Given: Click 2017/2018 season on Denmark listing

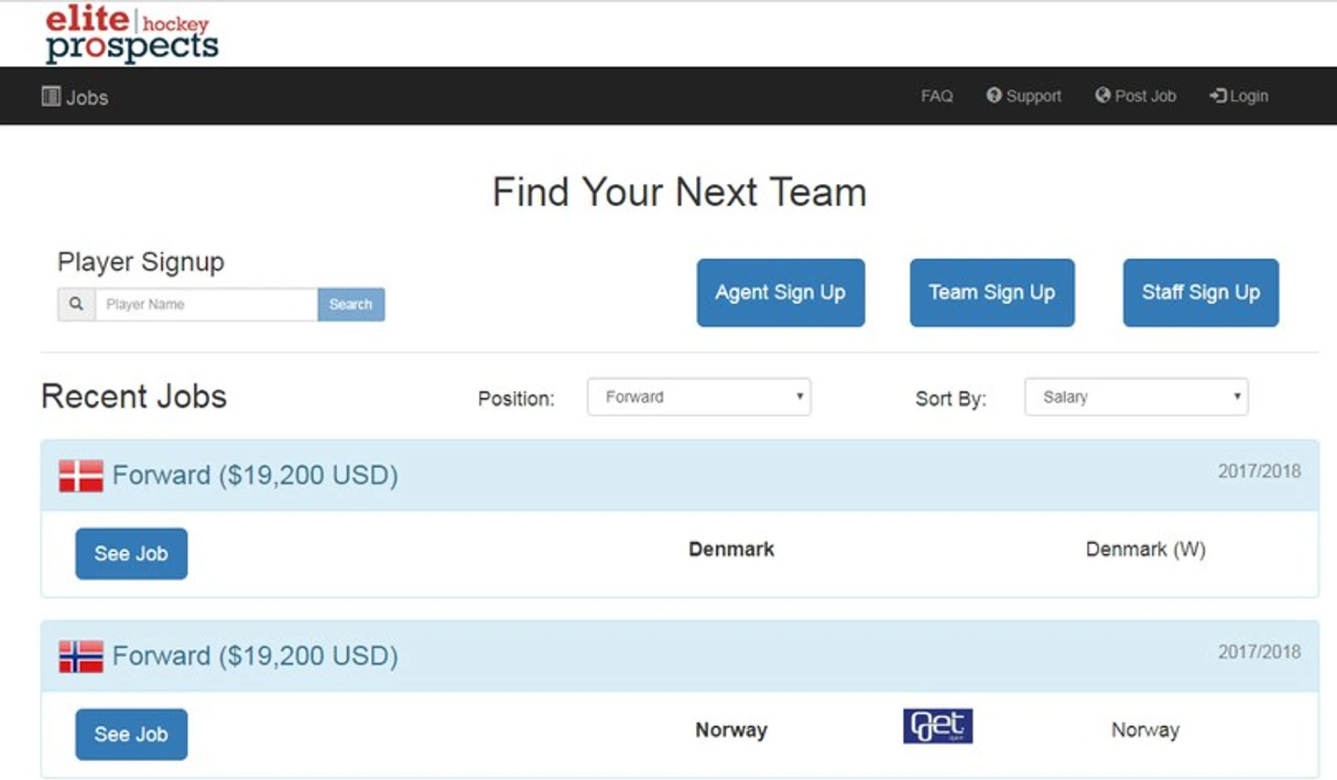Looking at the screenshot, I should click(1259, 471).
